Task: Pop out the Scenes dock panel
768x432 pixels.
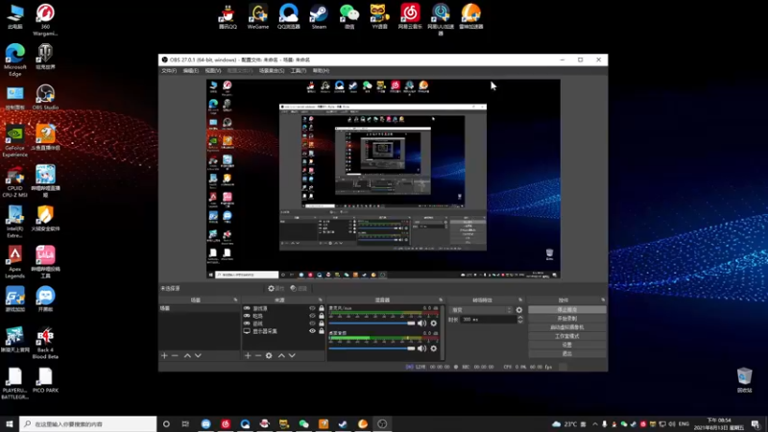Action: click(x=235, y=300)
